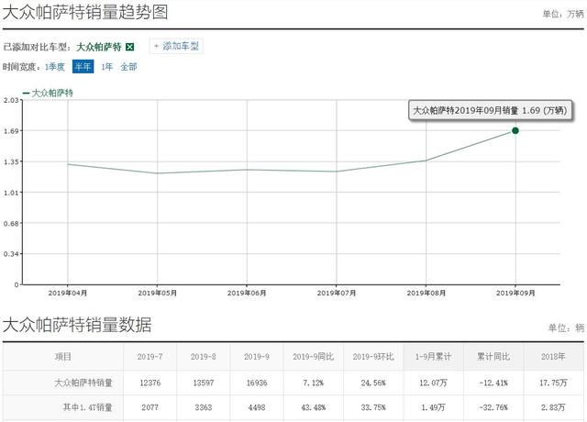Screen dimensions: 587x422
Task: Click the cell value 13597
Action: pos(204,383)
